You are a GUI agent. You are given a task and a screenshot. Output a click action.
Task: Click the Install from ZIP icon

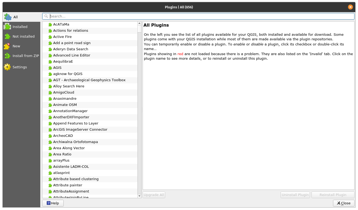[7, 56]
